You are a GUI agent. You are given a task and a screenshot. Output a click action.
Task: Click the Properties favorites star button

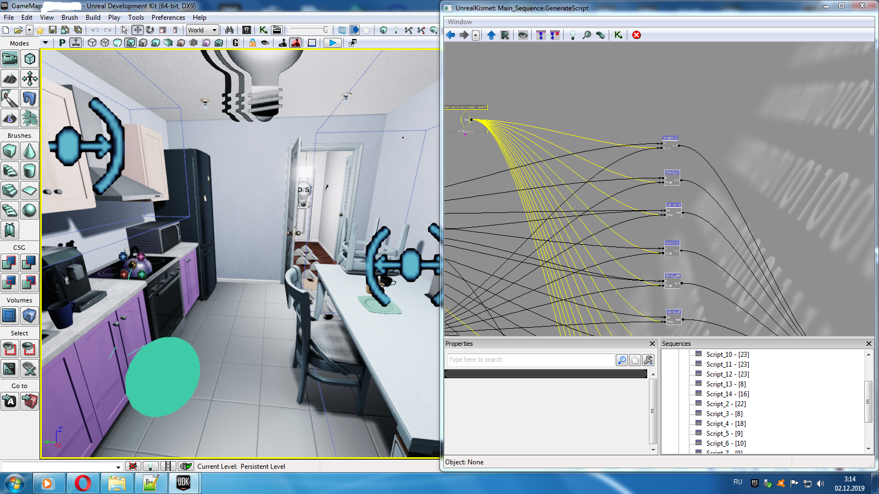(x=635, y=360)
